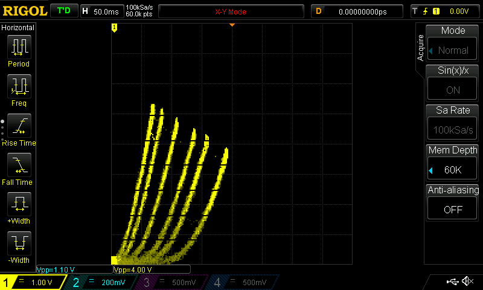Click the Horizontal measurement menu header
This screenshot has width=483, height=290.
point(18,28)
